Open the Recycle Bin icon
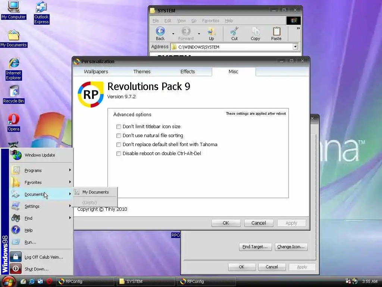The image size is (382, 287). coord(14,94)
